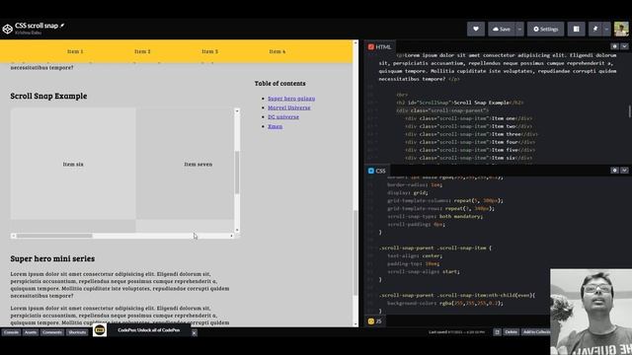Click the preview pane scrollbar down arrow
This screenshot has height=355, width=632.
pos(355,323)
